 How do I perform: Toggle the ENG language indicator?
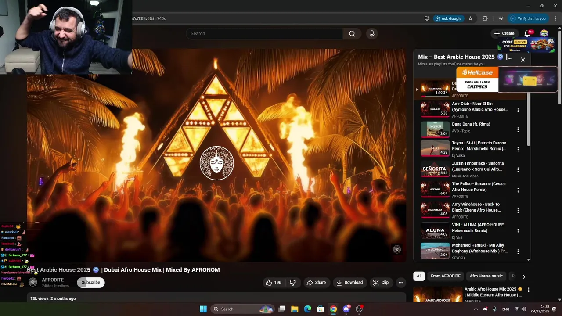pyautogui.click(x=506, y=309)
